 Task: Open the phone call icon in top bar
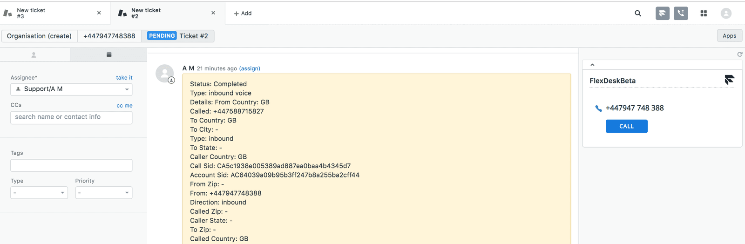click(681, 14)
